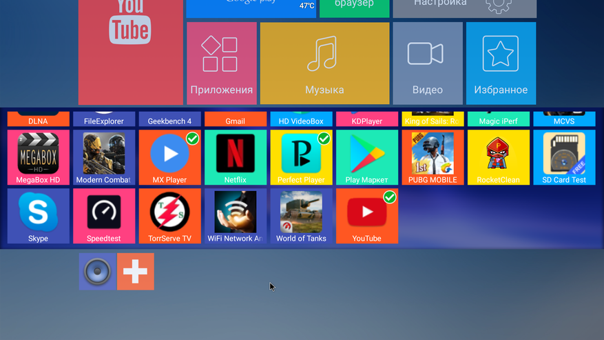604x340 pixels.
Task: Uncheck the MX Player checkmark
Action: (193, 139)
